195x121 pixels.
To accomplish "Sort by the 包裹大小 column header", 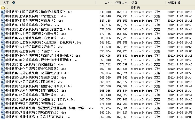I will (x=121, y=3).
